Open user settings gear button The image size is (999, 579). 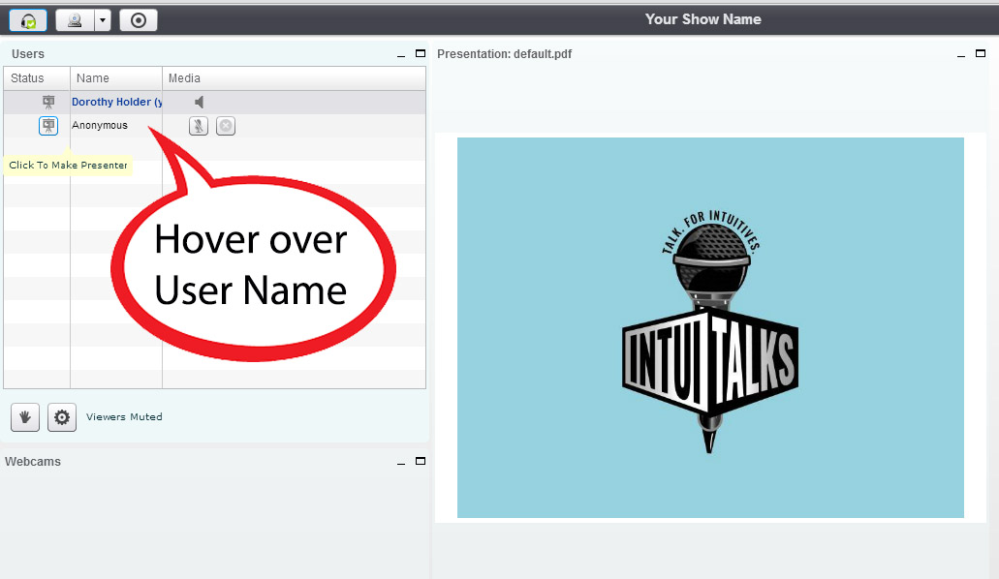tap(62, 417)
